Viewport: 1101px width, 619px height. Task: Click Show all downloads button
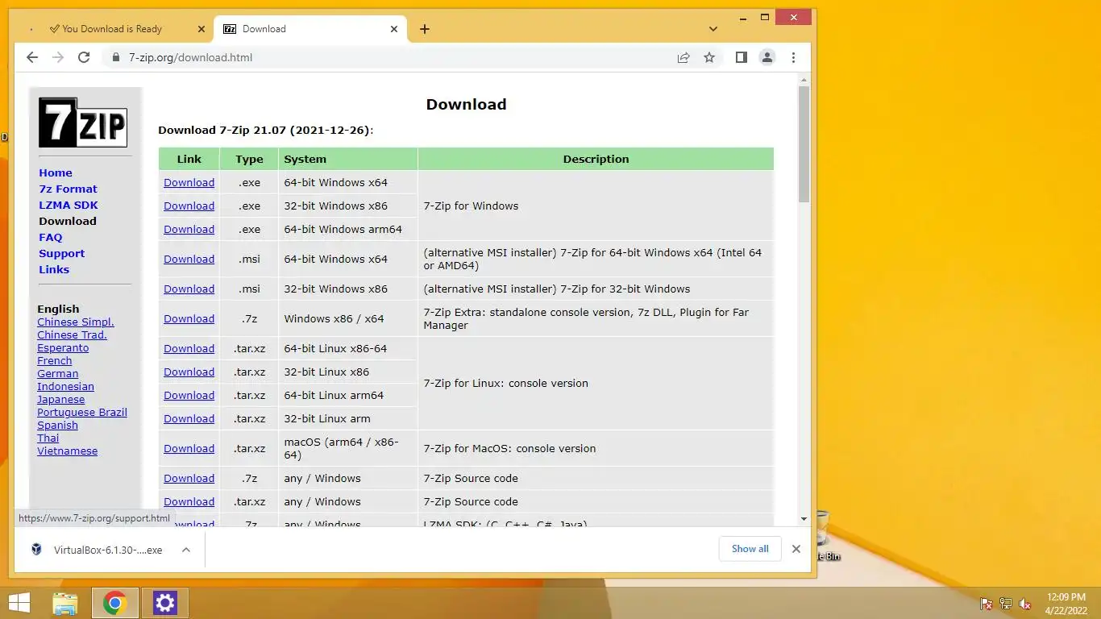[x=750, y=549]
